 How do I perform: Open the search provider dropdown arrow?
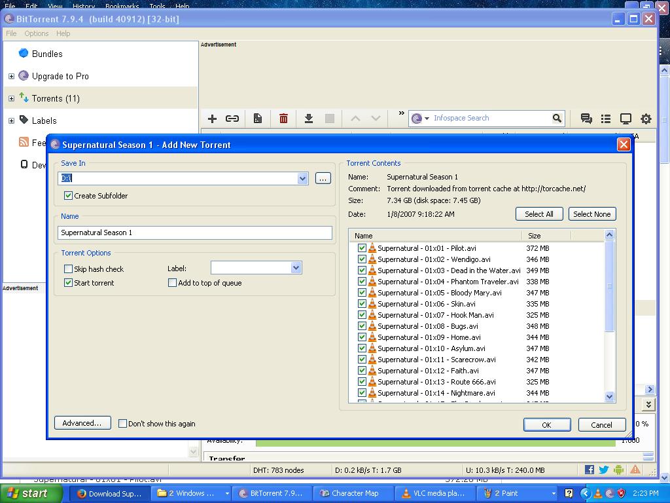(427, 119)
